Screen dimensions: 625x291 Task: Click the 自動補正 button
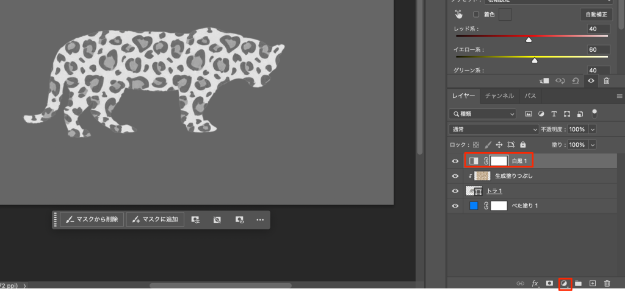pyautogui.click(x=596, y=14)
